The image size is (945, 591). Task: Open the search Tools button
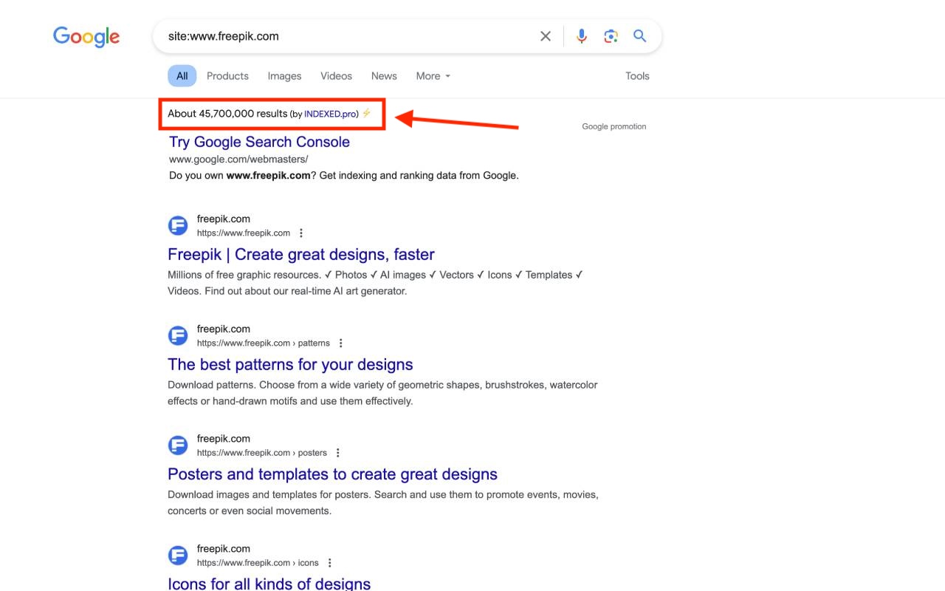[637, 75]
